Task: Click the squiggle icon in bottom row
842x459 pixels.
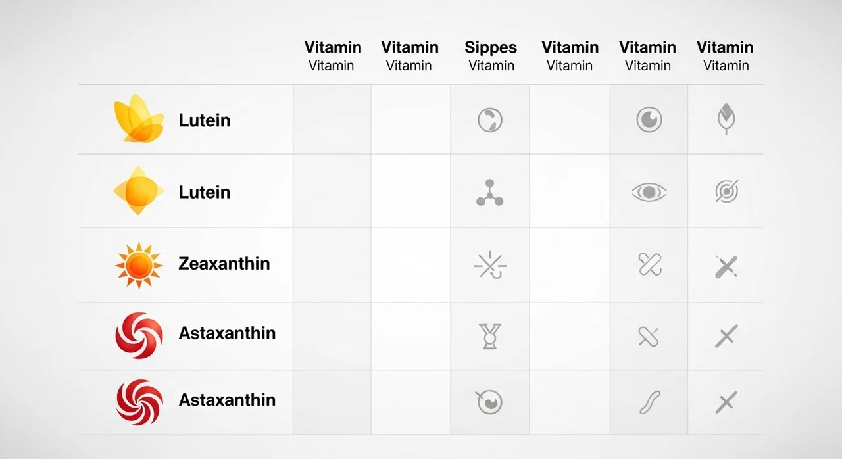Action: (649, 402)
